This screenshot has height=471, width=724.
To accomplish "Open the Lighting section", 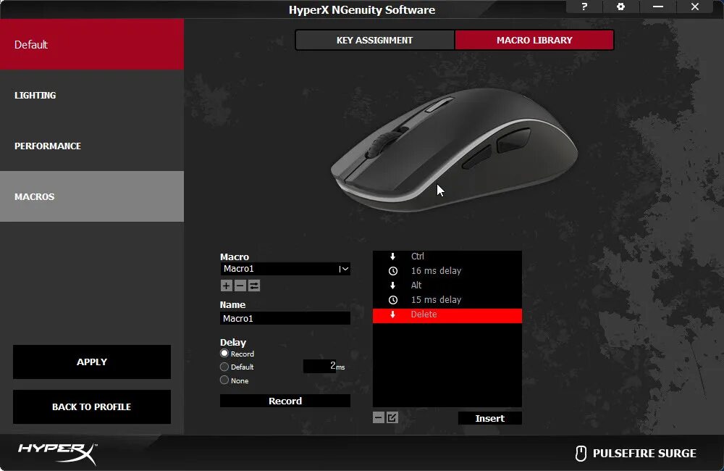I will tap(92, 95).
